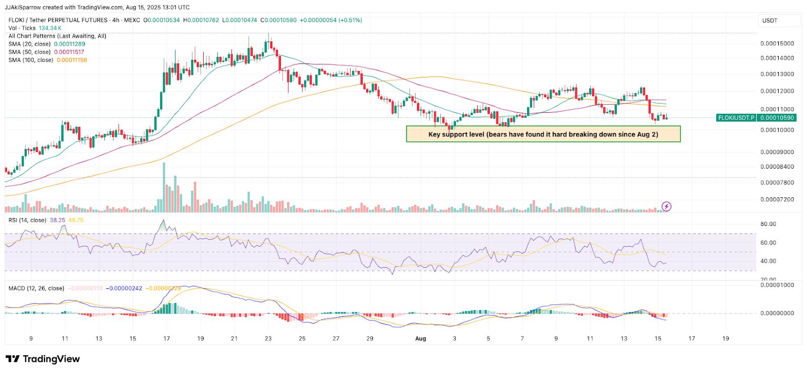Viewport: 807px width, 373px height.
Task: Click the FLOKIUSDT.P price tag label
Action: click(736, 118)
